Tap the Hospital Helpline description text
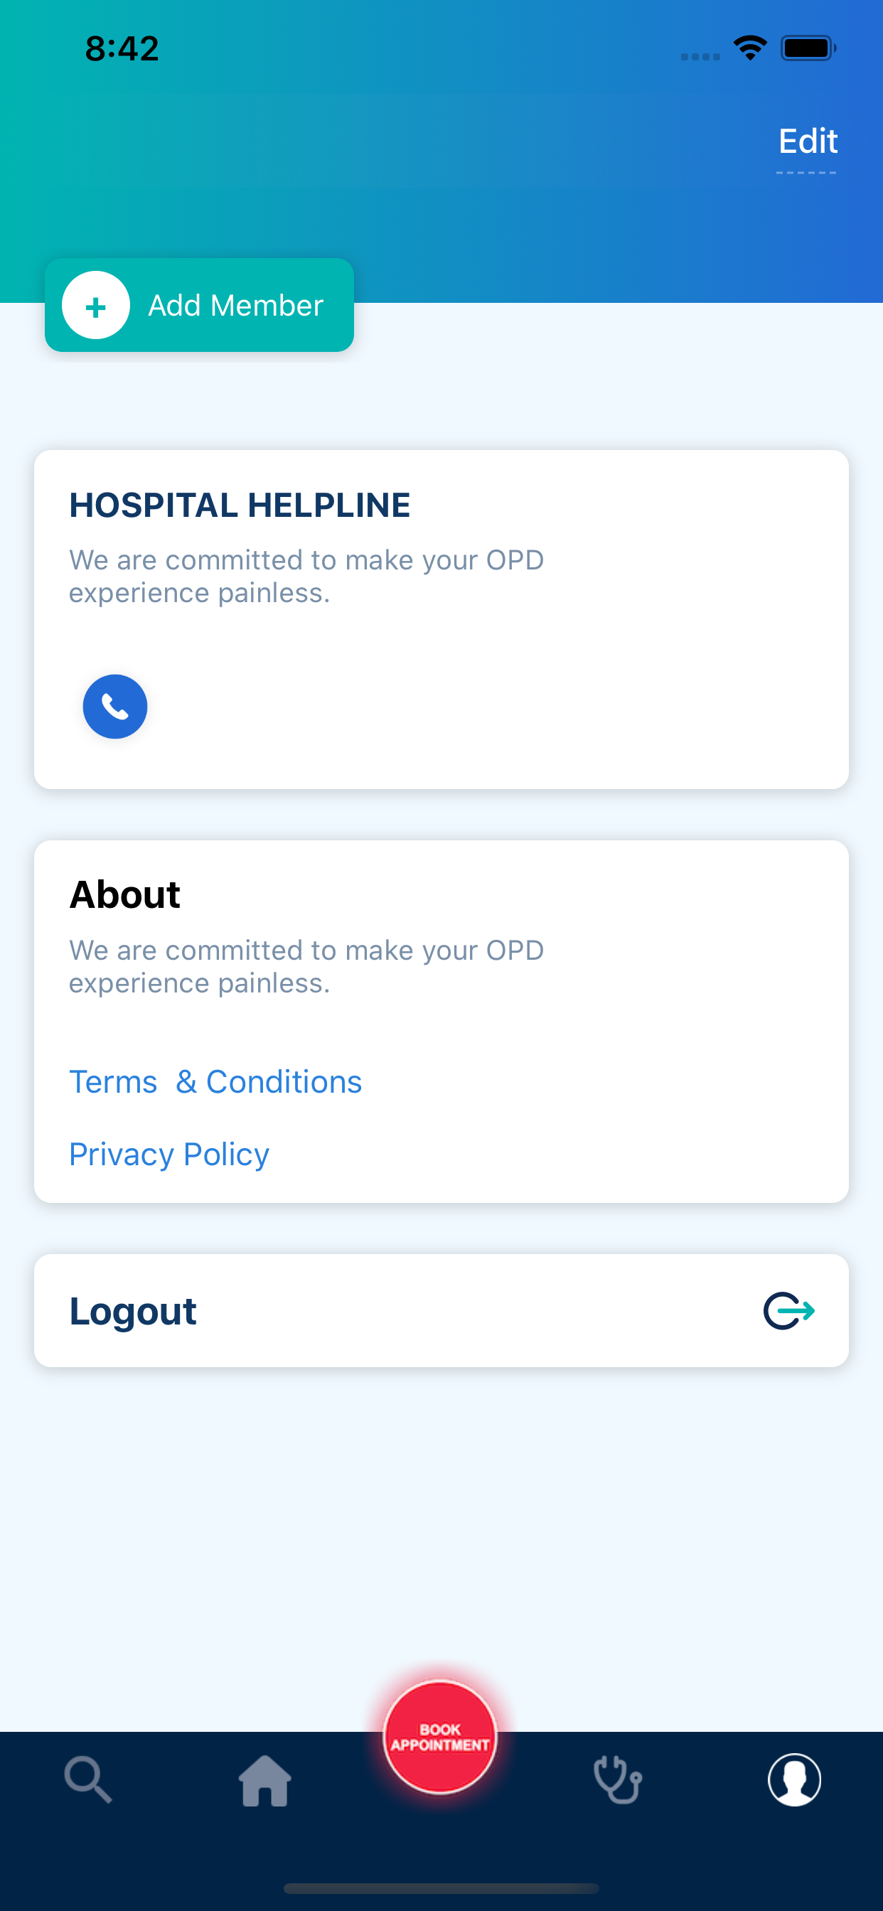 [x=306, y=577]
